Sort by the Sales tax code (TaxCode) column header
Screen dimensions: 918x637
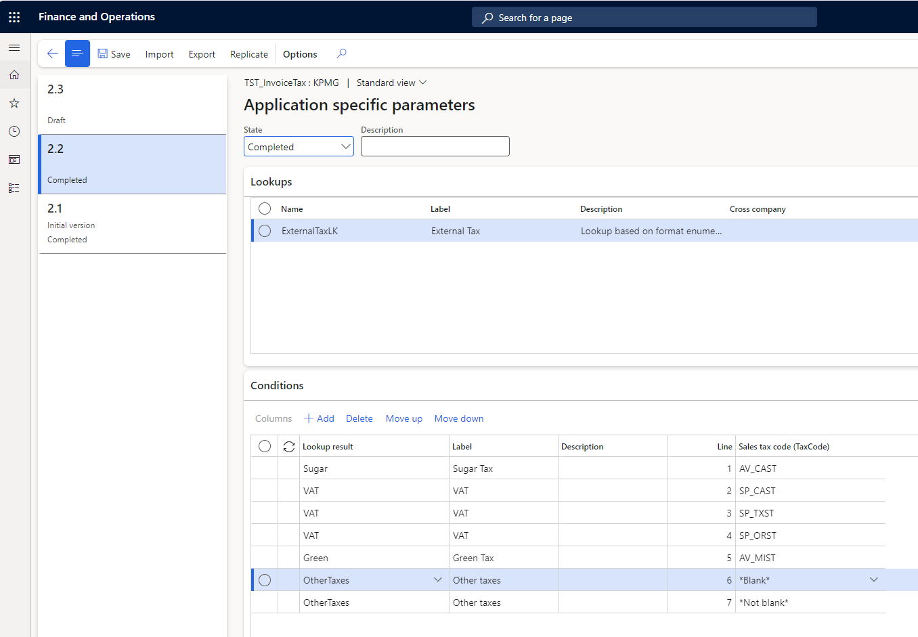(x=784, y=447)
